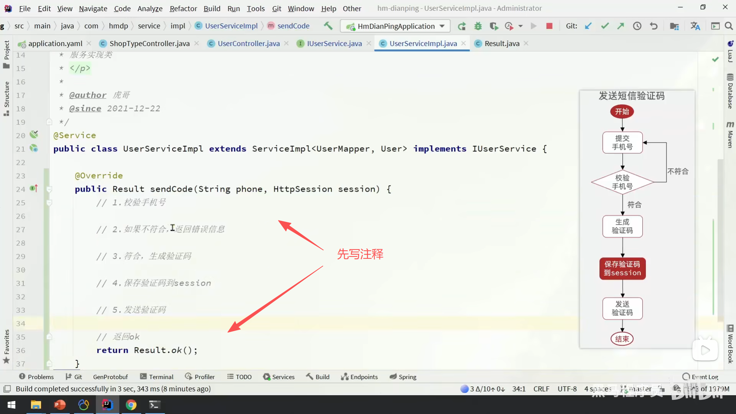Switch to UserController.java tab

click(x=248, y=43)
